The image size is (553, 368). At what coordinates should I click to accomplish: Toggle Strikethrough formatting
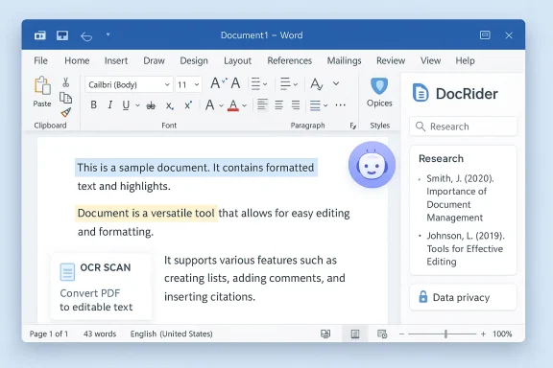click(151, 105)
